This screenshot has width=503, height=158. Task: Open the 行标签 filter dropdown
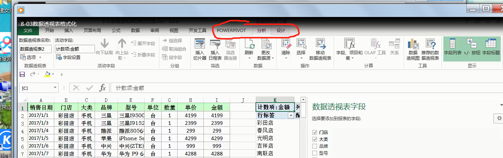(x=290, y=115)
